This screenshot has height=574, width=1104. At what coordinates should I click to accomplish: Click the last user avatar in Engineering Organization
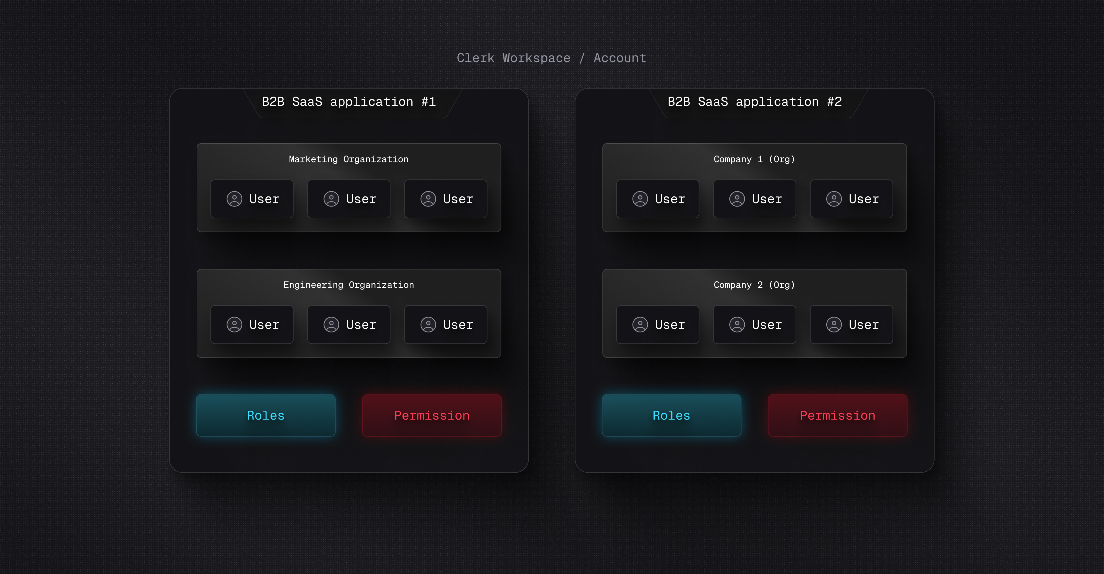coord(428,324)
